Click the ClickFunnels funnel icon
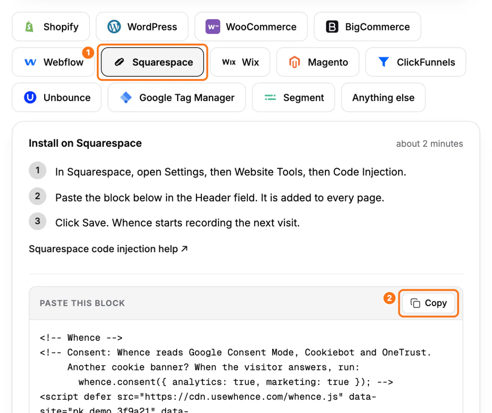Image resolution: width=492 pixels, height=413 pixels. (384, 62)
